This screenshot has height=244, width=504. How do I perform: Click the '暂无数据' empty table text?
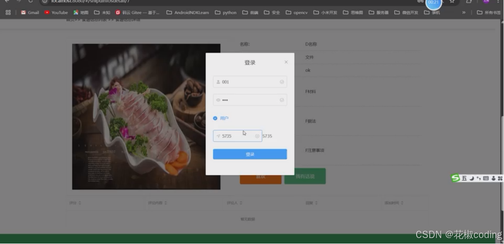(248, 219)
